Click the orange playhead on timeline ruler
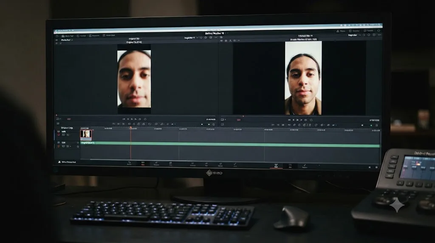The height and width of the screenshot is (243, 435). (x=131, y=127)
